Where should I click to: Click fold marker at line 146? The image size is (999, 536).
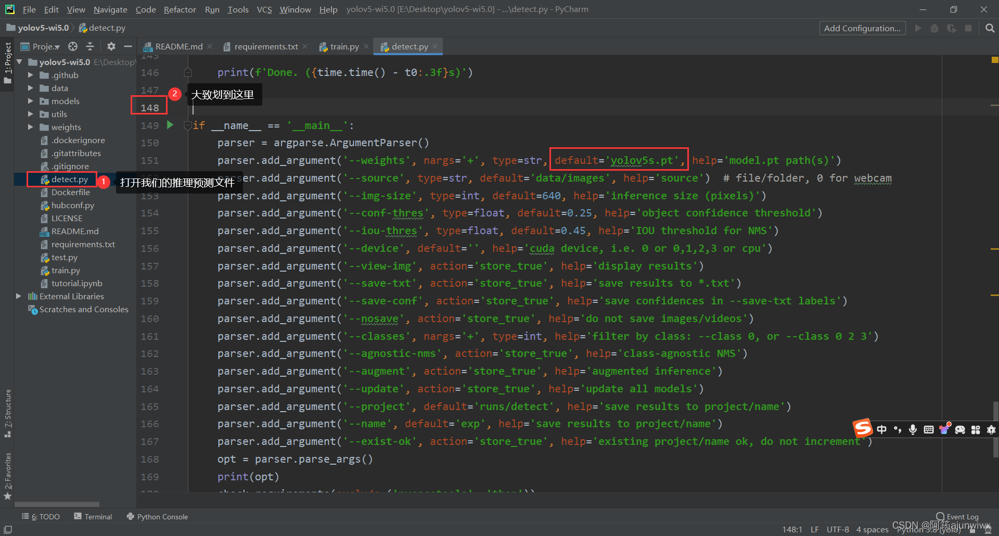click(x=188, y=72)
